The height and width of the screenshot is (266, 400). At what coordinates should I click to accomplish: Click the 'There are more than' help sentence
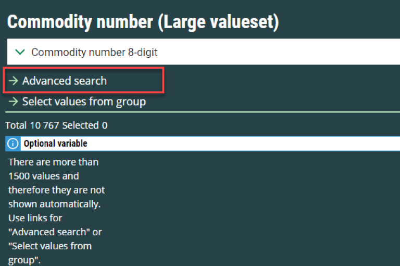coord(53,162)
